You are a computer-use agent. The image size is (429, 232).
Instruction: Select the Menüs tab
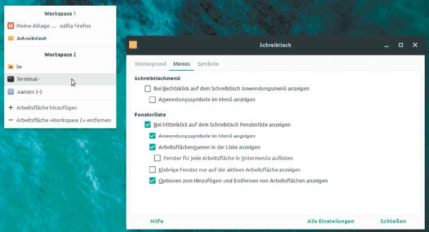point(181,64)
